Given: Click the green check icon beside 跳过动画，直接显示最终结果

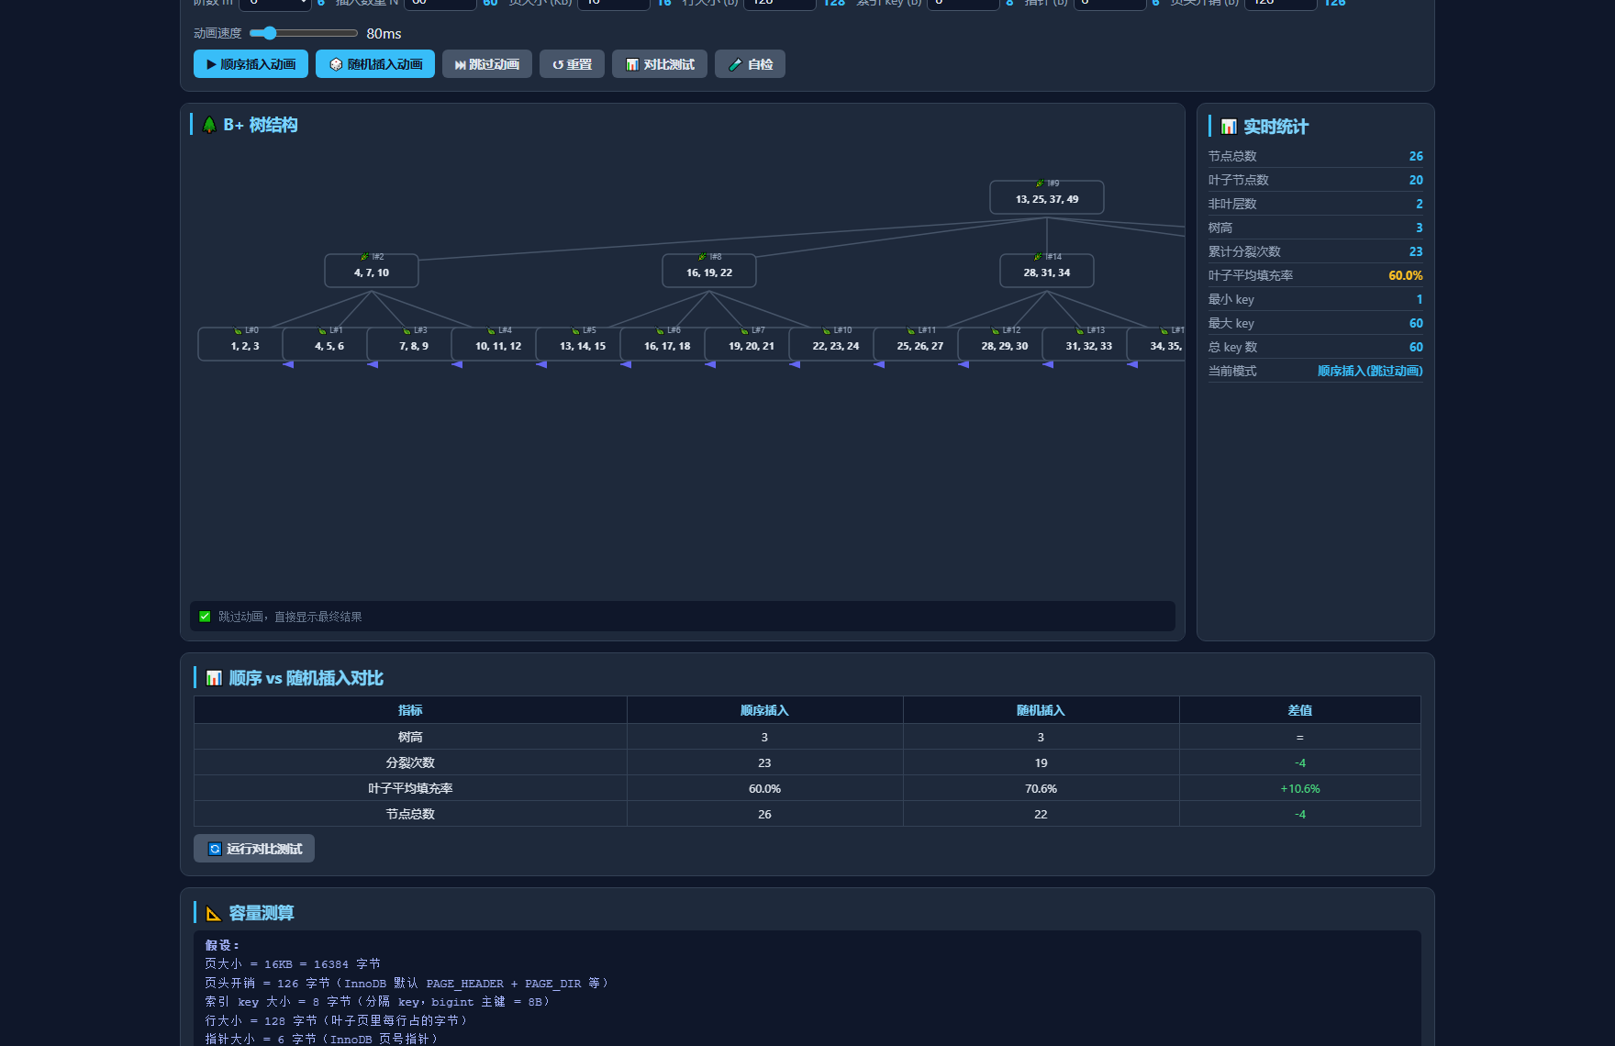Looking at the screenshot, I should coord(205,617).
